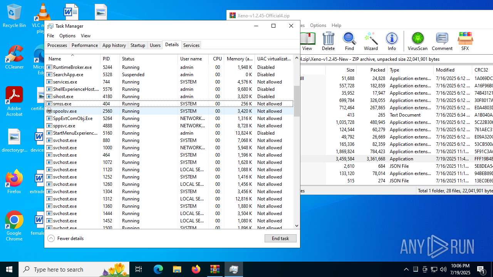Open Task Manager Options menu
The width and height of the screenshot is (493, 277).
click(67, 36)
